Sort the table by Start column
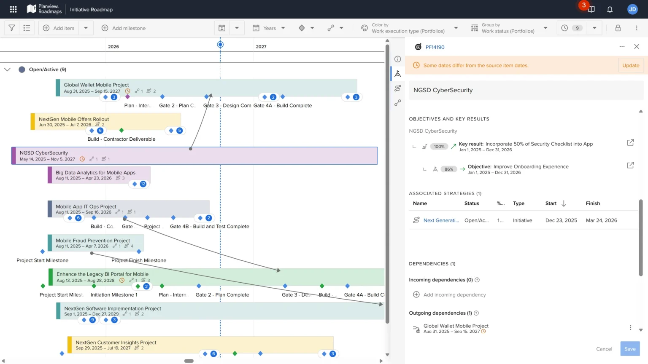The height and width of the screenshot is (364, 648). coord(555,203)
